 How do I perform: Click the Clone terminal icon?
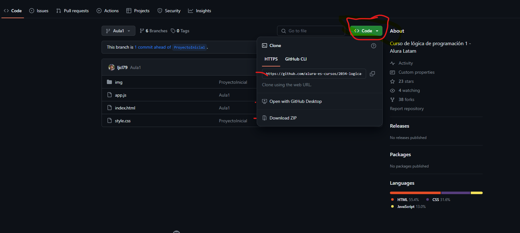pyautogui.click(x=265, y=45)
